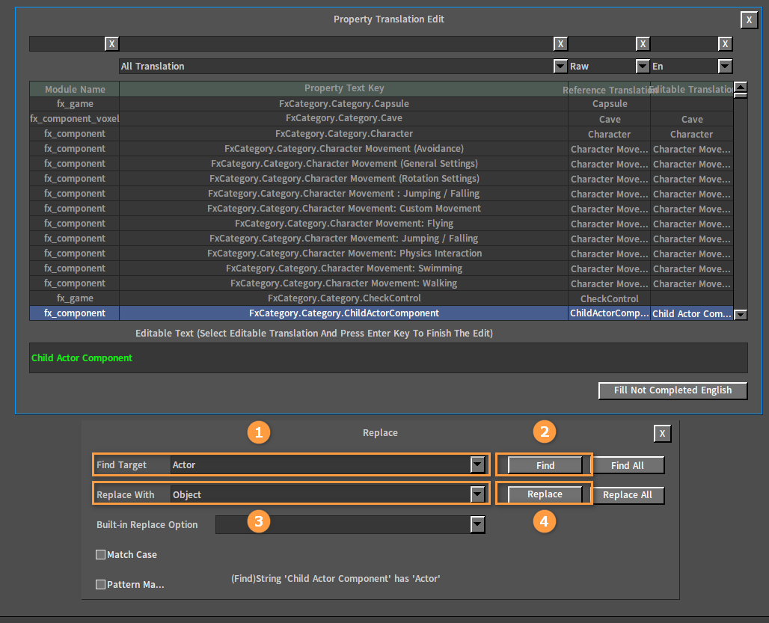The image size is (769, 623).
Task: Click the fx_component_voxel module cell
Action: coord(75,119)
